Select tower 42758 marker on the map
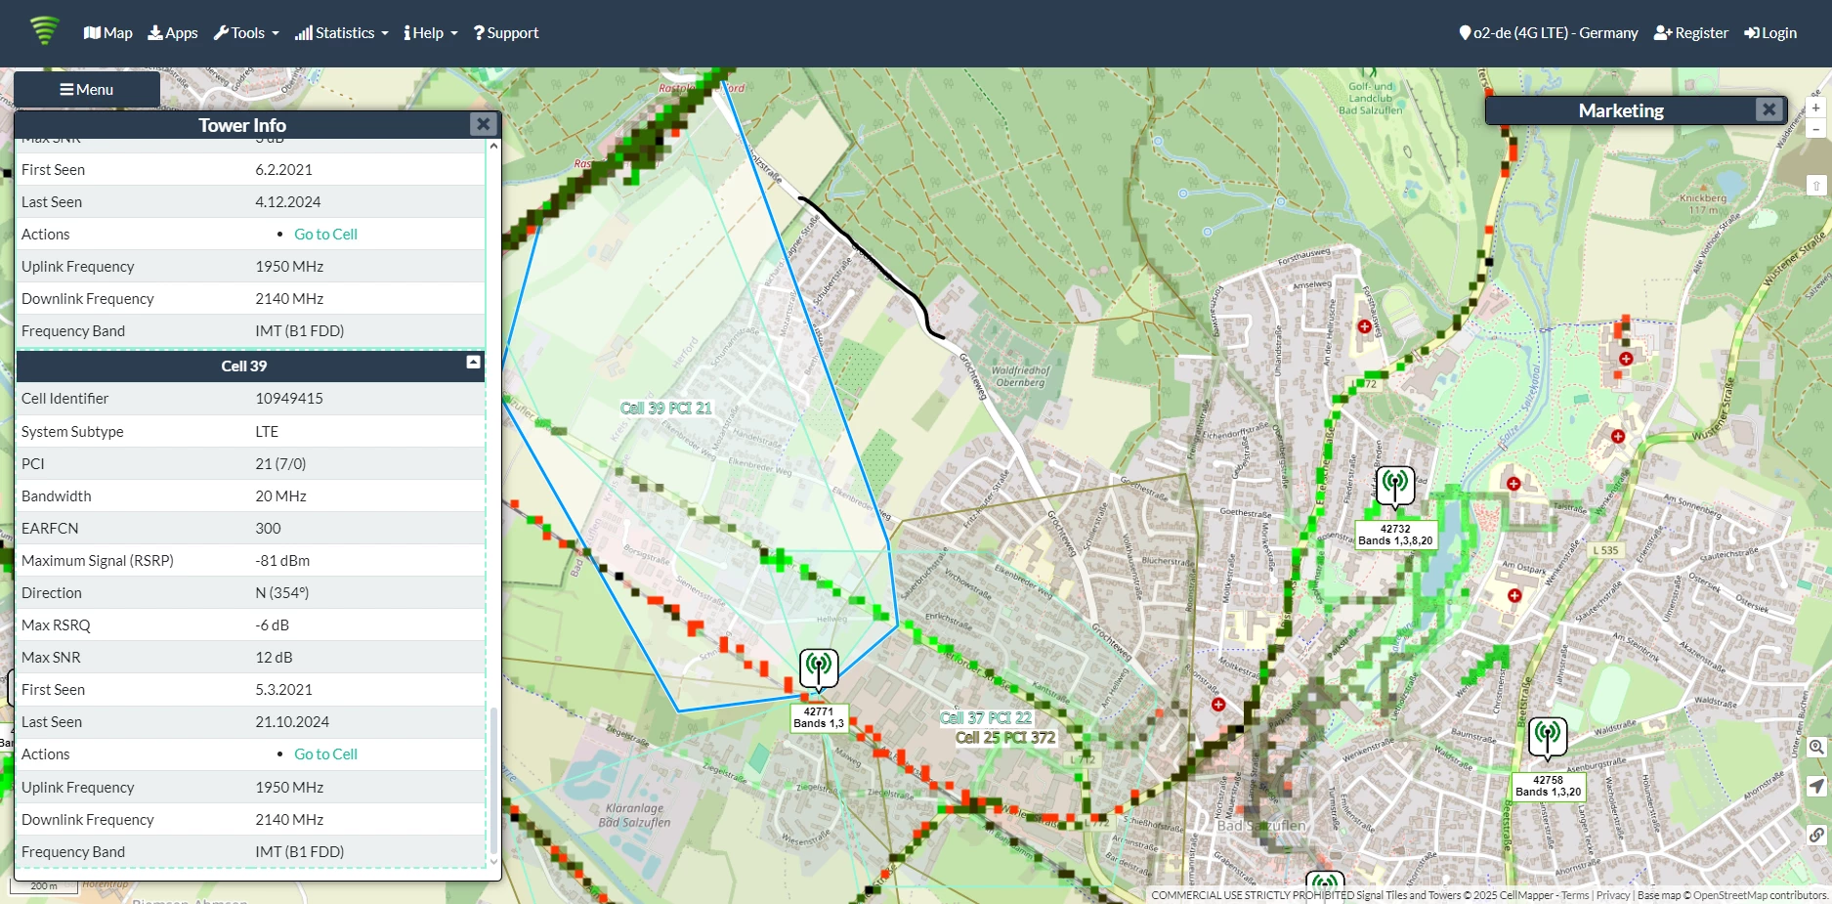 pos(1548,736)
